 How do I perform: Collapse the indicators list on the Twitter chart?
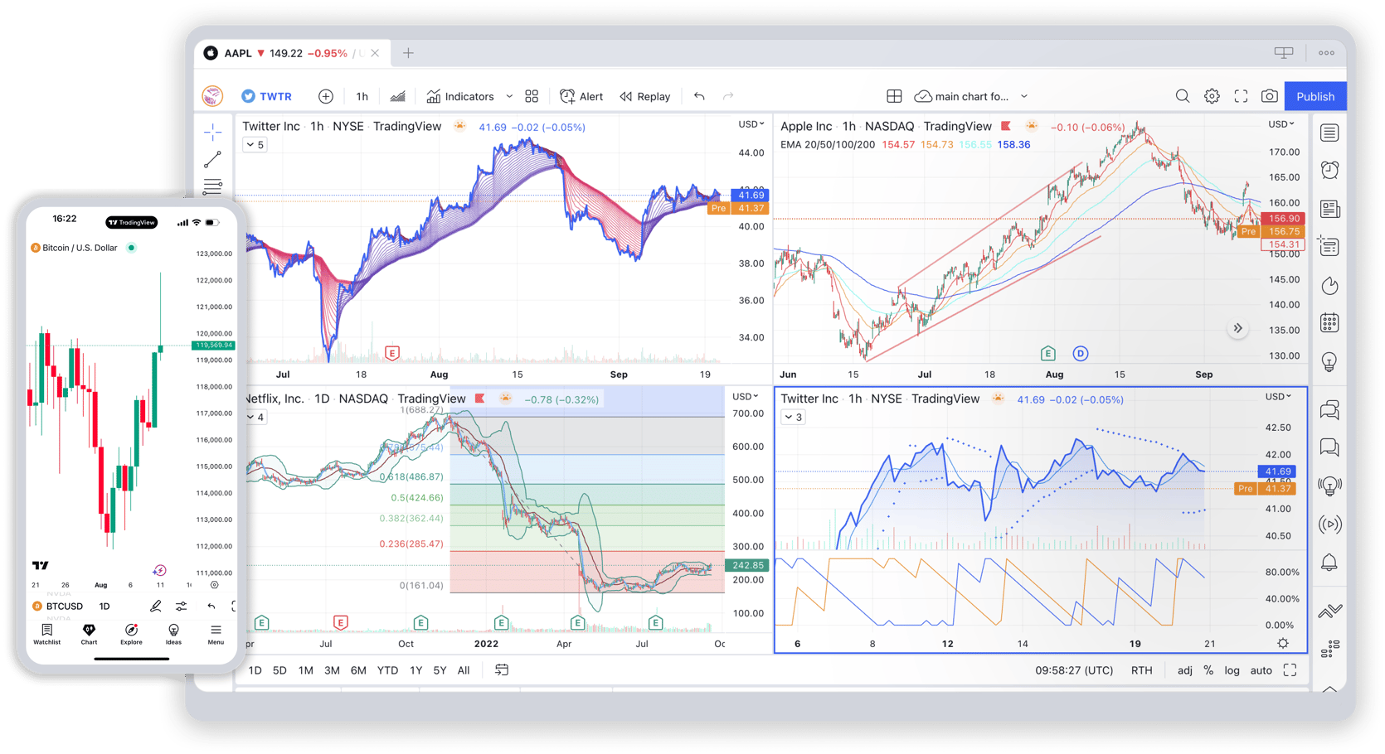pos(255,144)
